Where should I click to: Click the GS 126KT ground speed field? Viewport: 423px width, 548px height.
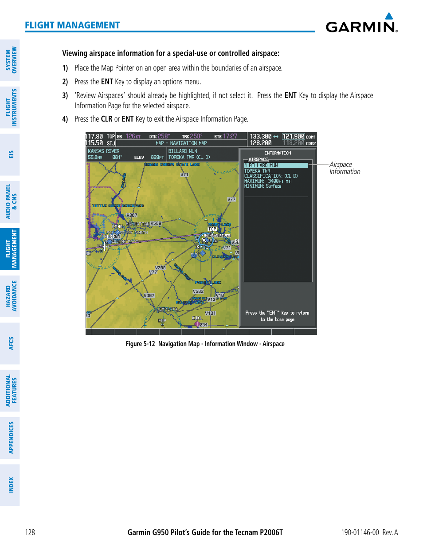(129, 137)
